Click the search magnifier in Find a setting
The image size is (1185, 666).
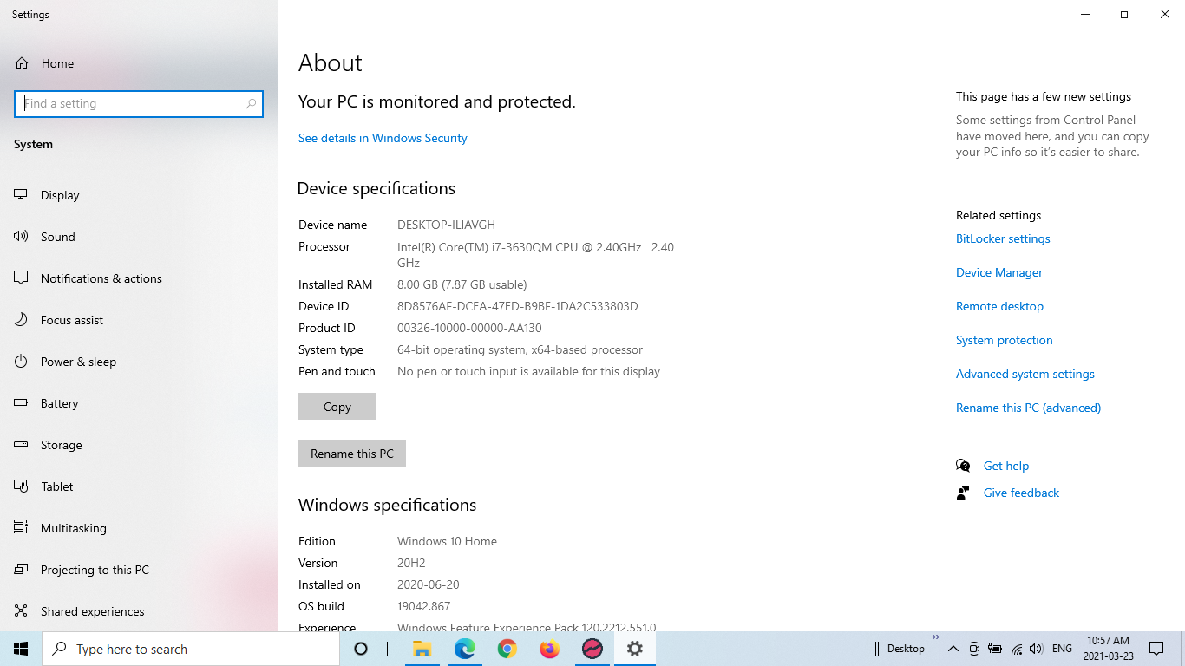pyautogui.click(x=251, y=104)
